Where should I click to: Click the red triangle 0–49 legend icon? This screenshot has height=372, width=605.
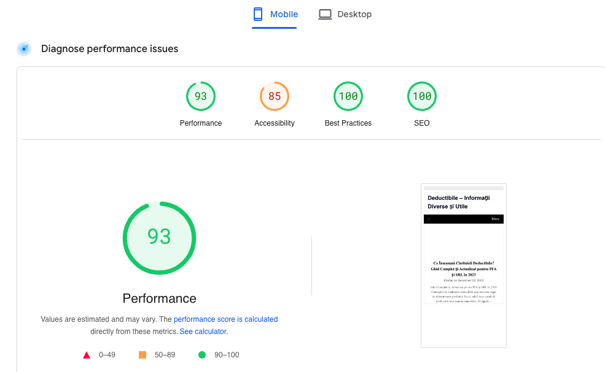click(87, 355)
